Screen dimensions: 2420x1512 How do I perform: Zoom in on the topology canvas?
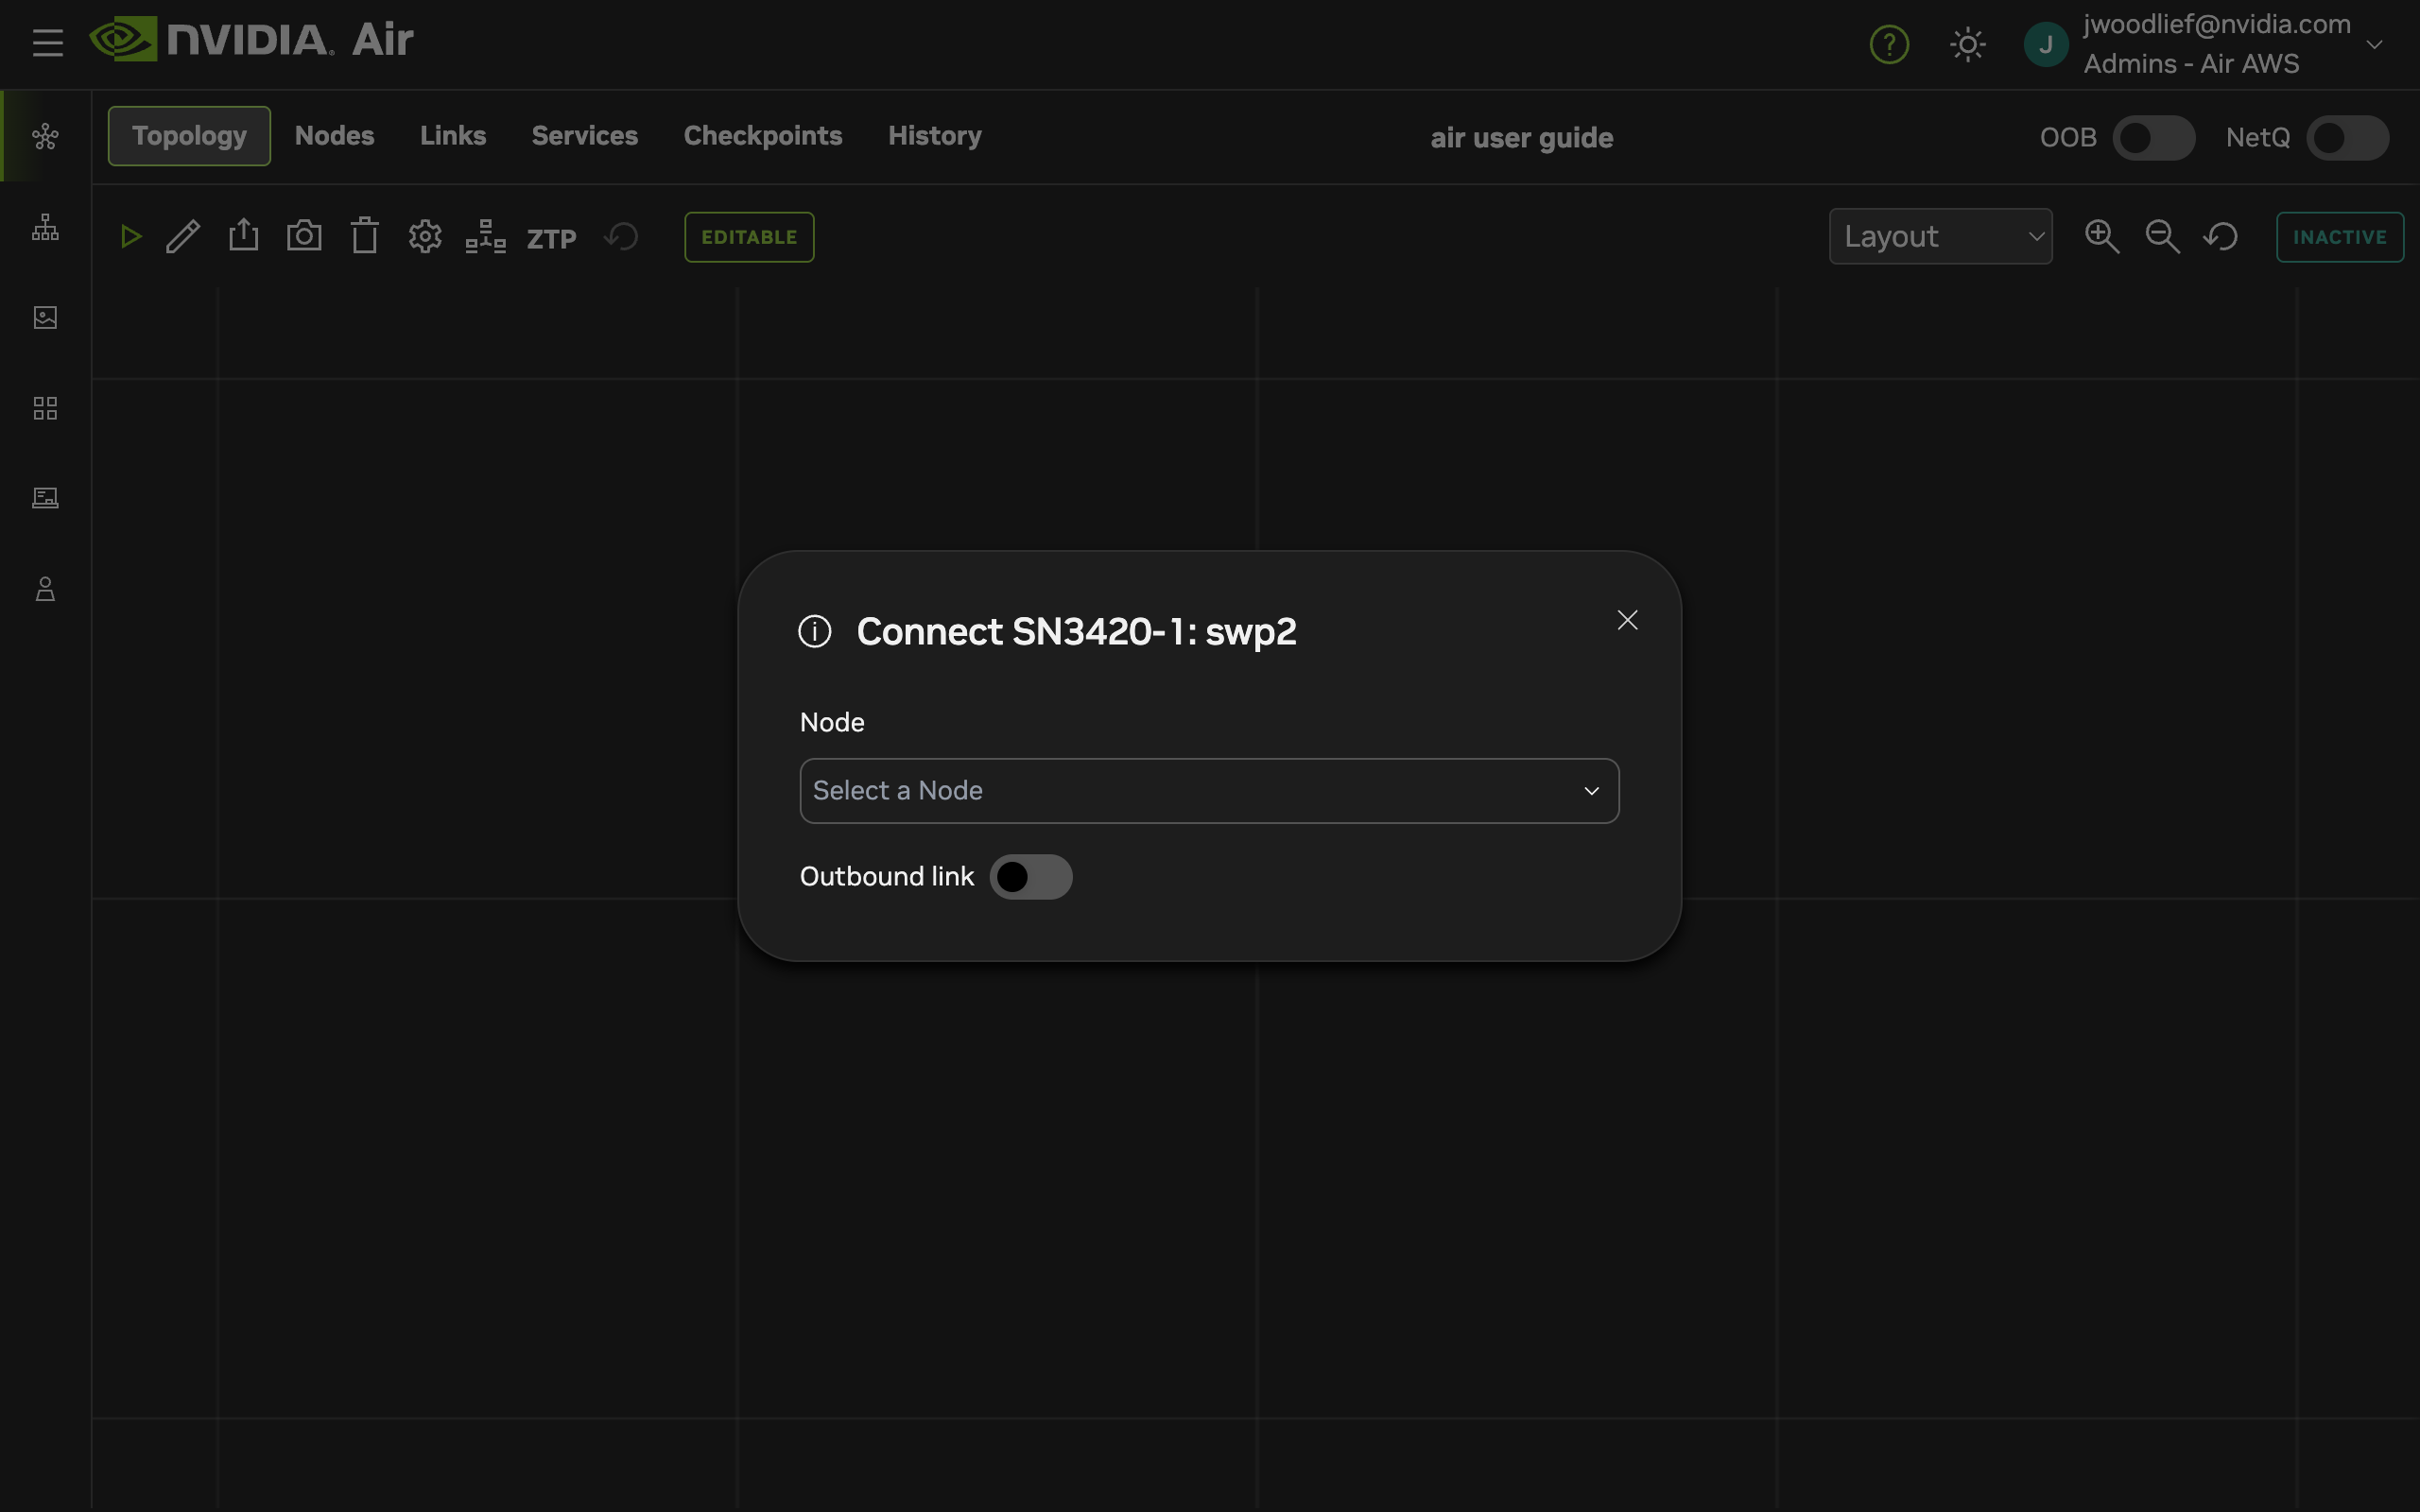[x=2101, y=237]
